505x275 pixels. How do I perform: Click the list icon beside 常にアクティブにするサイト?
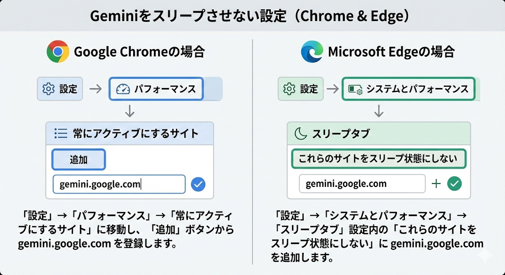pyautogui.click(x=61, y=133)
